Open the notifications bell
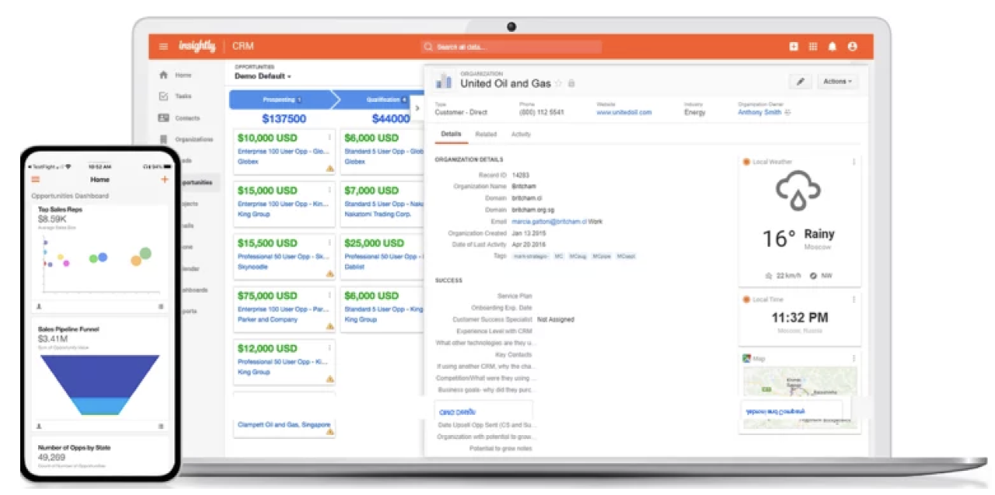This screenshot has height=495, width=995. tap(832, 47)
